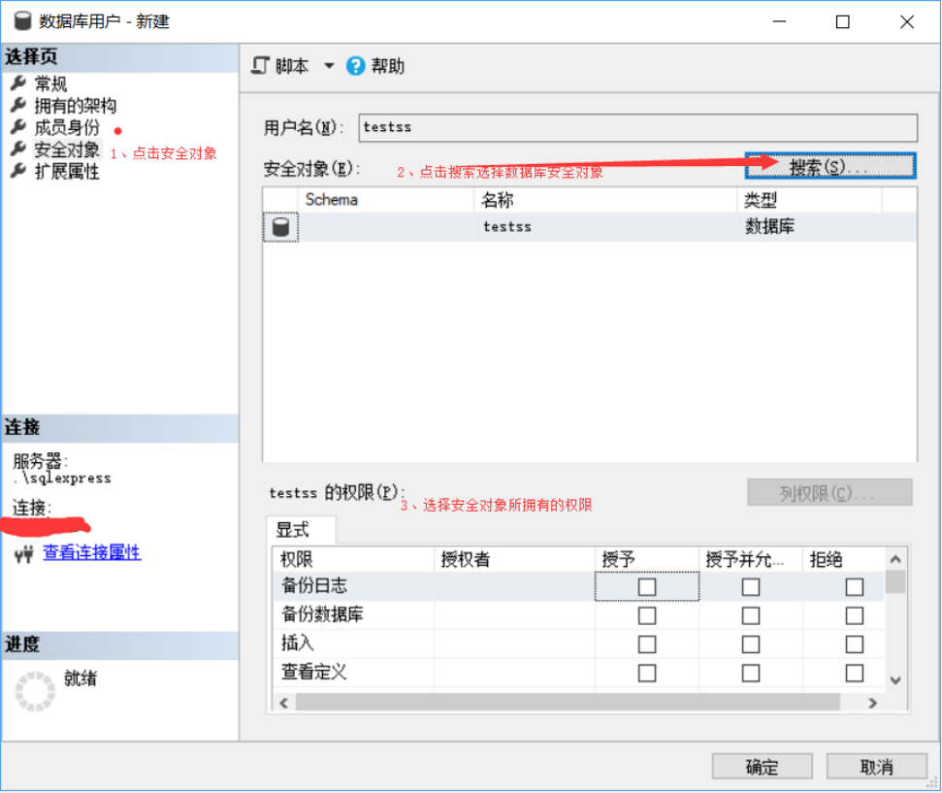Check 授予并允许 for 查看定义
The height and width of the screenshot is (793, 942).
point(750,673)
